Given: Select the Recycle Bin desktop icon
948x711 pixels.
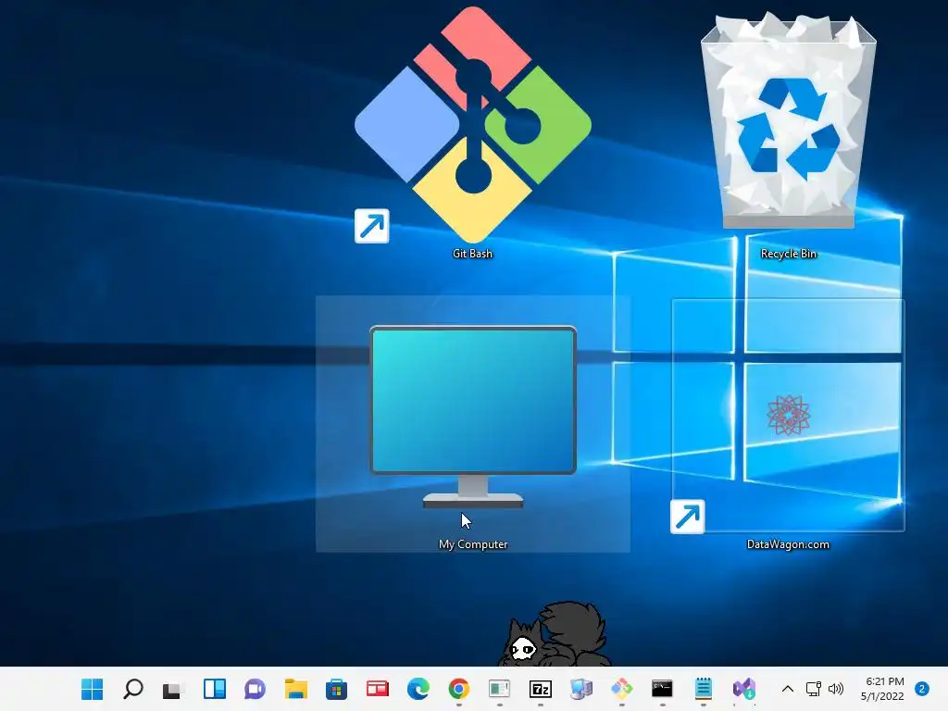Looking at the screenshot, I should click(789, 121).
